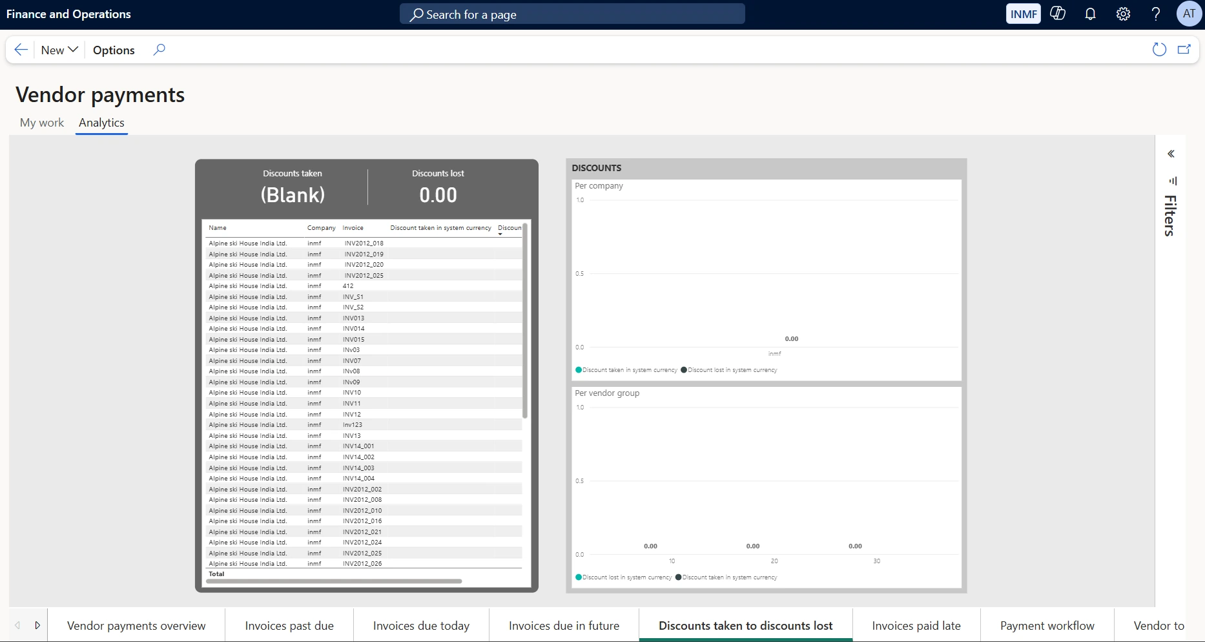Click teal Discount taken legend swatch in Per company
Image resolution: width=1205 pixels, height=642 pixels.
(x=579, y=370)
